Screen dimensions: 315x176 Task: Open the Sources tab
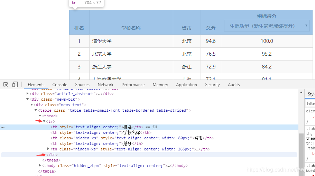click(x=82, y=85)
